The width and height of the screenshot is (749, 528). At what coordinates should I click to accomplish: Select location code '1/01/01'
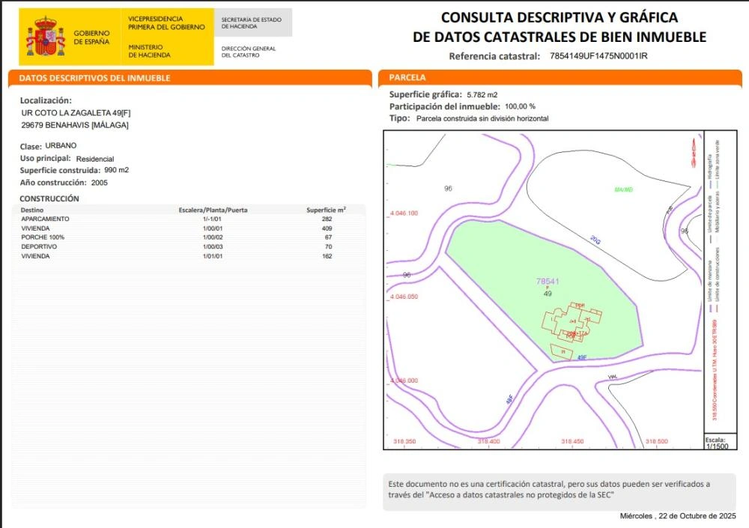[213, 256]
